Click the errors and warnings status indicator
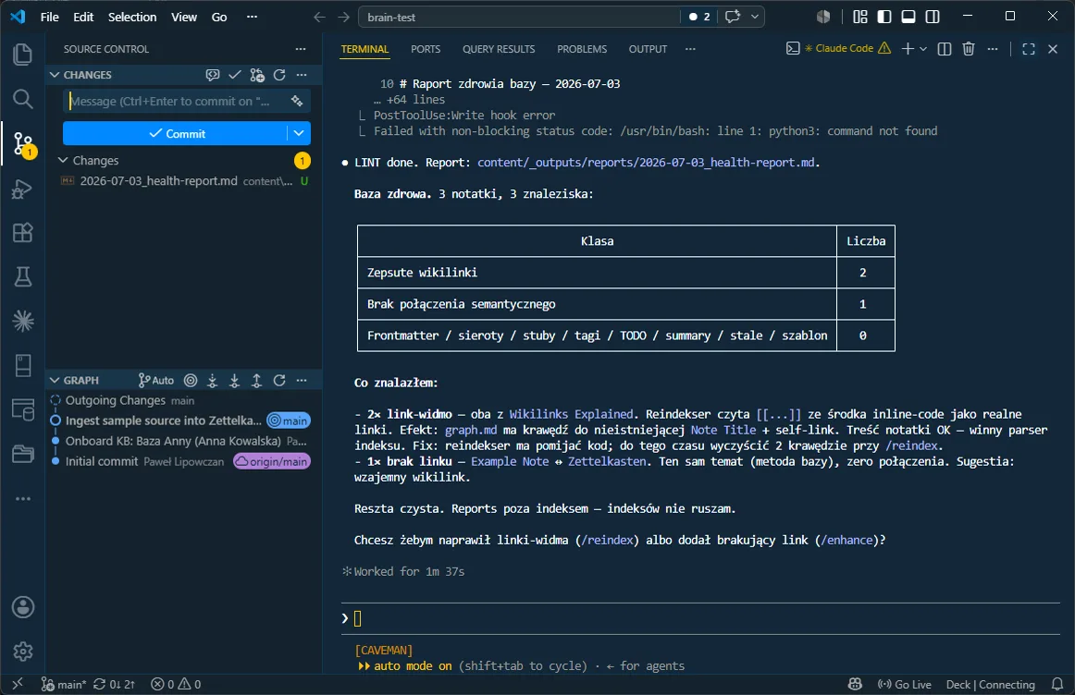1075x695 pixels. (x=176, y=684)
